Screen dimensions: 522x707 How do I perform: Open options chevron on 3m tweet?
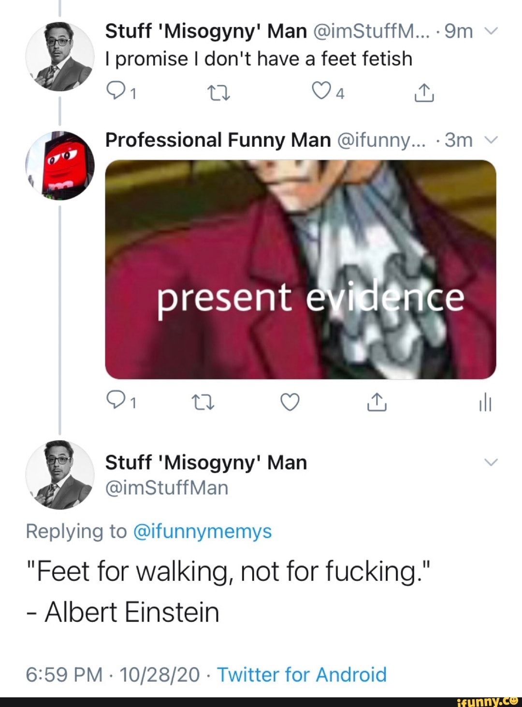491,140
